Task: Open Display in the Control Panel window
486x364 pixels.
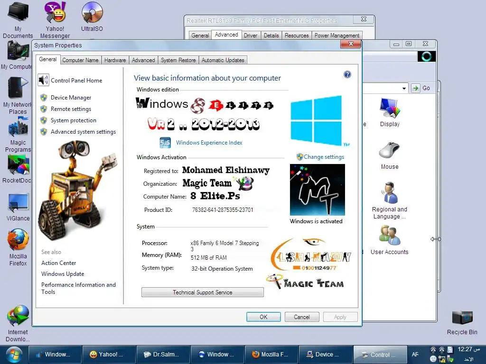Action: (390, 112)
